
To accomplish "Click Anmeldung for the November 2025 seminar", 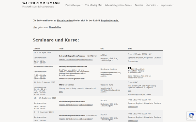I will point(133,121).
